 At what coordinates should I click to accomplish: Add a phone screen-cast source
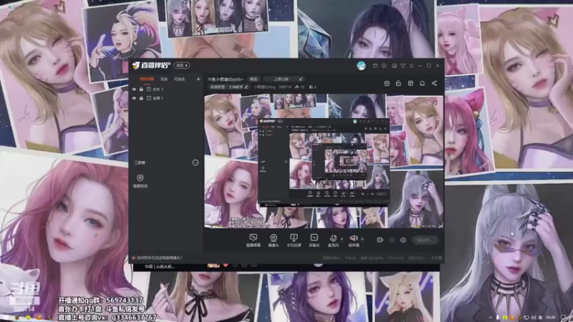pyautogui.click(x=294, y=240)
